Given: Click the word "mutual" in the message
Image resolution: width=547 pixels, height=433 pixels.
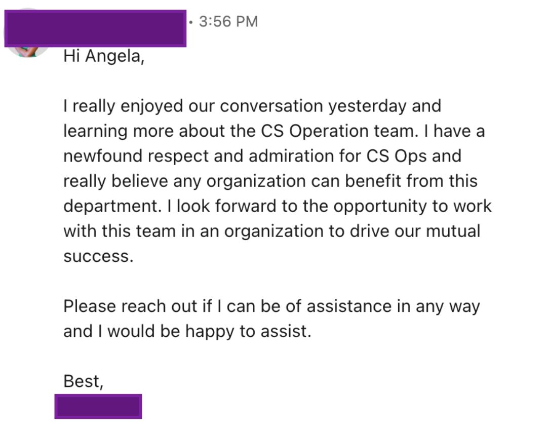Looking at the screenshot, I should coord(453,231).
